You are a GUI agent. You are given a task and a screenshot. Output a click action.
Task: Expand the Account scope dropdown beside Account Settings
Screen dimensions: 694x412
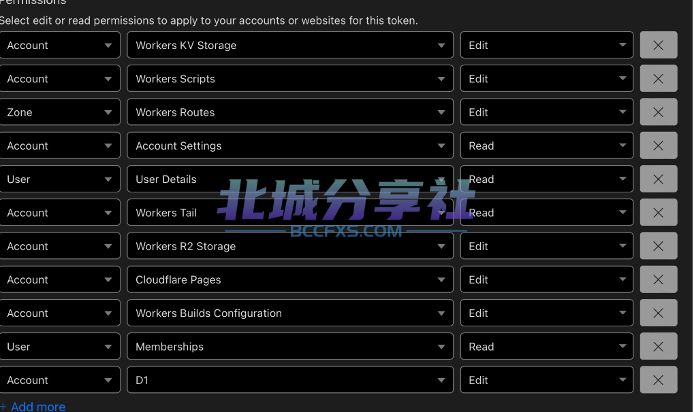point(60,145)
